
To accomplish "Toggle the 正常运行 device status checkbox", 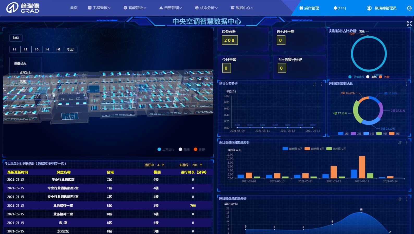I will (16, 72).
